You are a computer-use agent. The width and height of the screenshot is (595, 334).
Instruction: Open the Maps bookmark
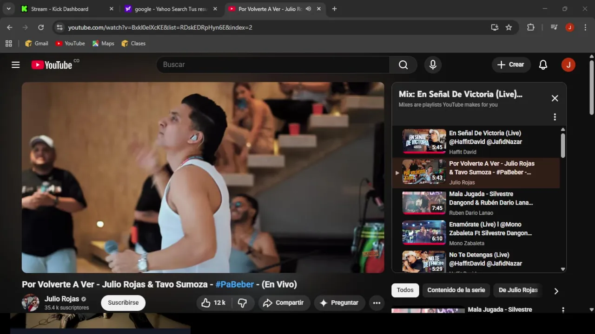(103, 44)
